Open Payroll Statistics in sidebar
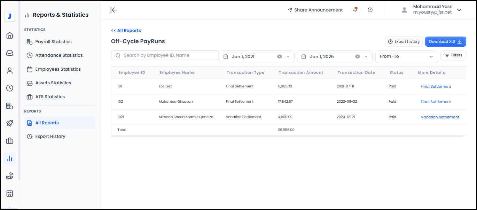This screenshot has height=210, width=477. (x=53, y=42)
